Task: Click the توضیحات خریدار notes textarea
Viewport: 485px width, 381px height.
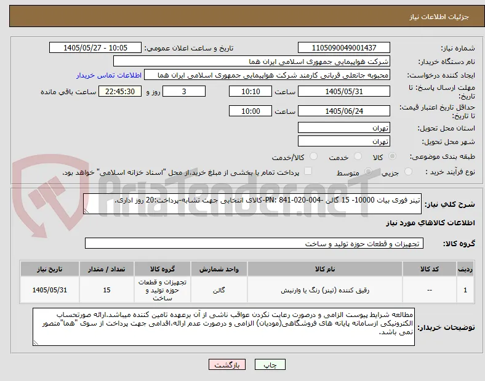Action: pyautogui.click(x=223, y=327)
